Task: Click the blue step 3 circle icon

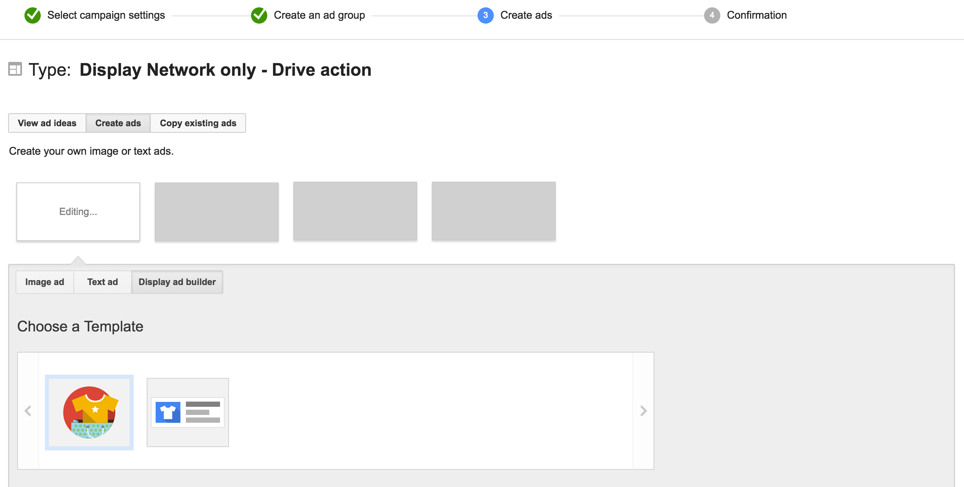Action: coord(485,15)
